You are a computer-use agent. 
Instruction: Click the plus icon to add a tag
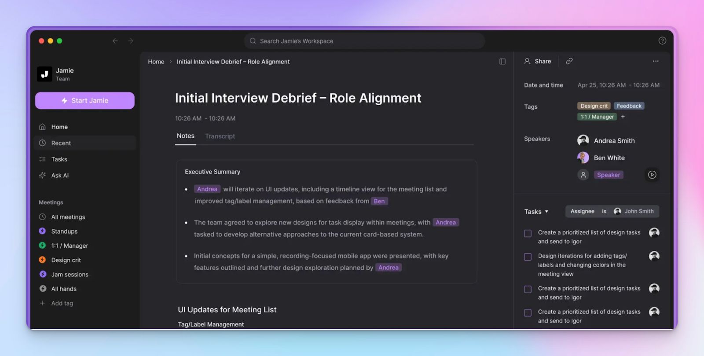coord(623,117)
